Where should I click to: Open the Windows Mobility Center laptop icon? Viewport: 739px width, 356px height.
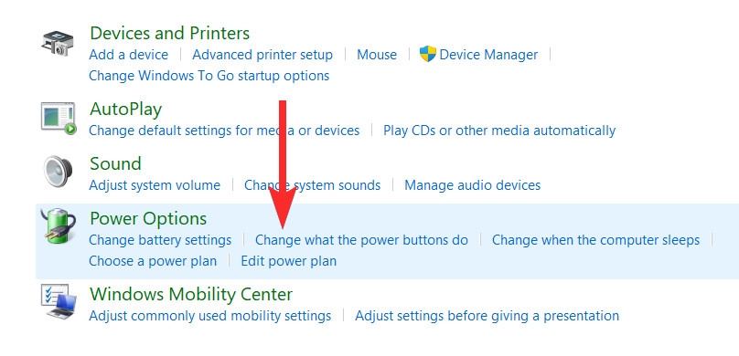[59, 302]
